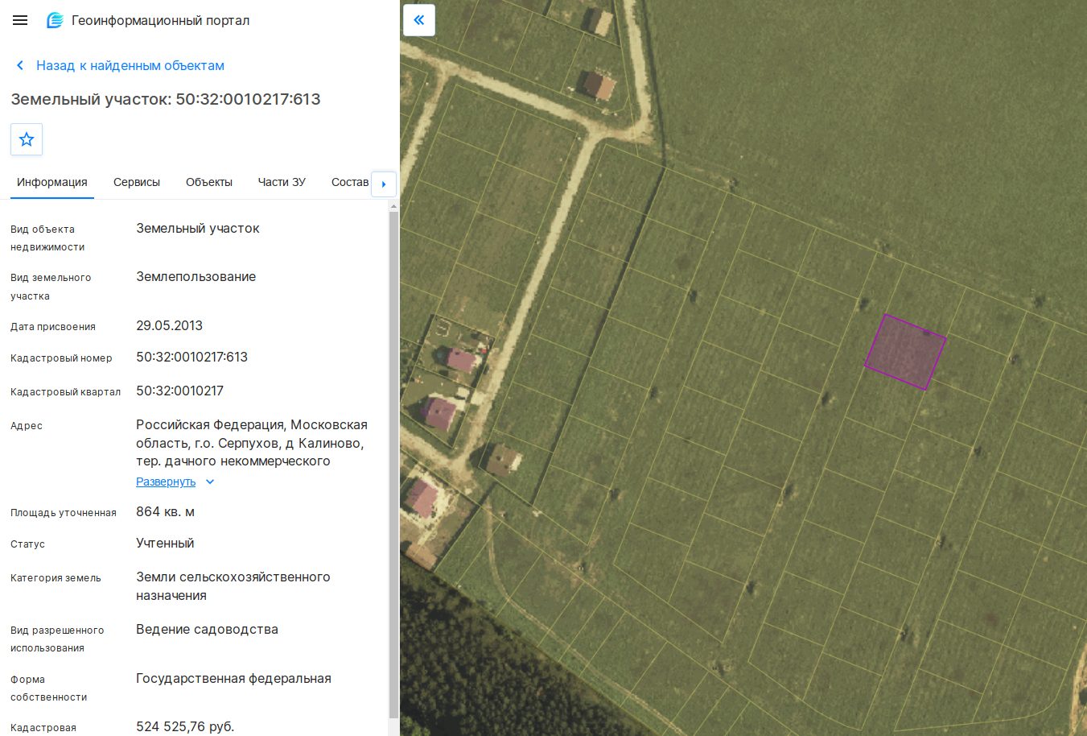The width and height of the screenshot is (1087, 736).
Task: Switch to the Информация tab
Action: [x=52, y=182]
